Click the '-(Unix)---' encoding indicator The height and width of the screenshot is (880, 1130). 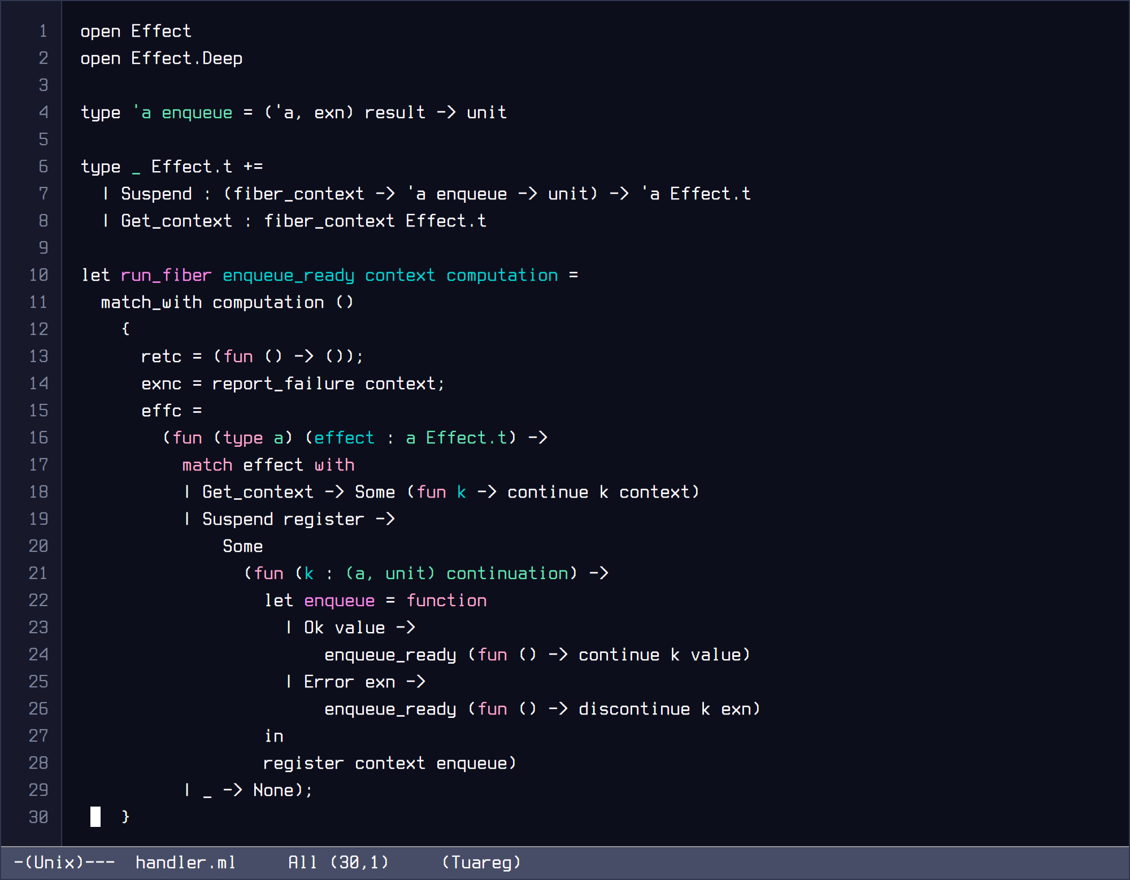click(x=64, y=862)
